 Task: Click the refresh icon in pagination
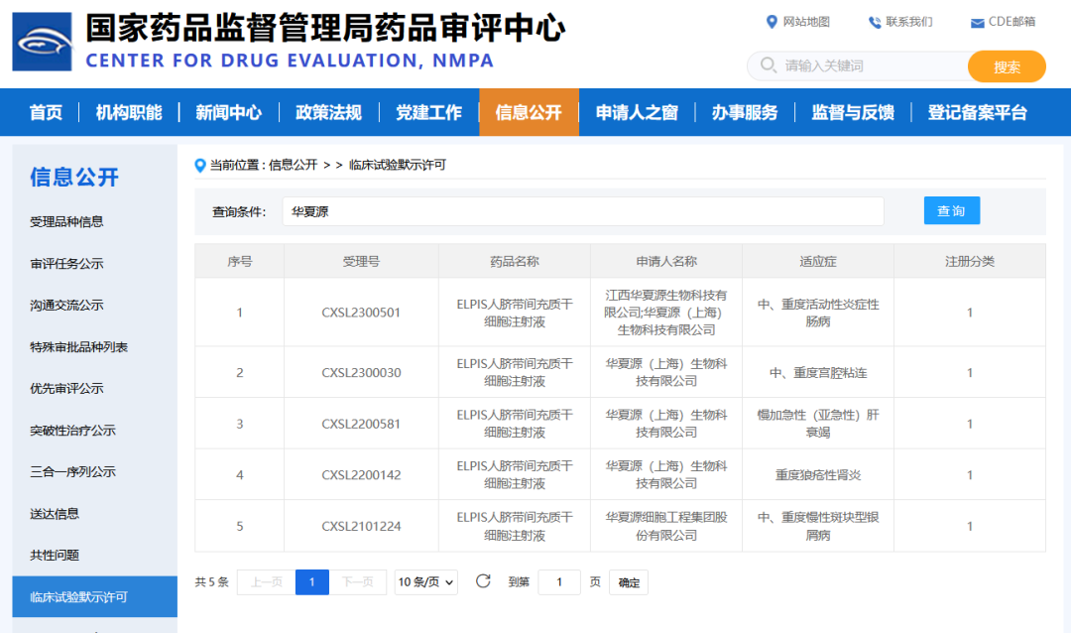483,581
